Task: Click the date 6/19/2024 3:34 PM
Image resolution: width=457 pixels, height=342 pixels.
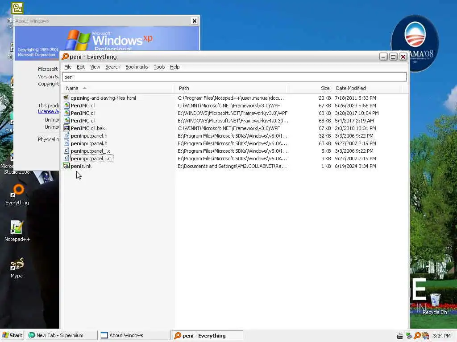Action: [355, 166]
